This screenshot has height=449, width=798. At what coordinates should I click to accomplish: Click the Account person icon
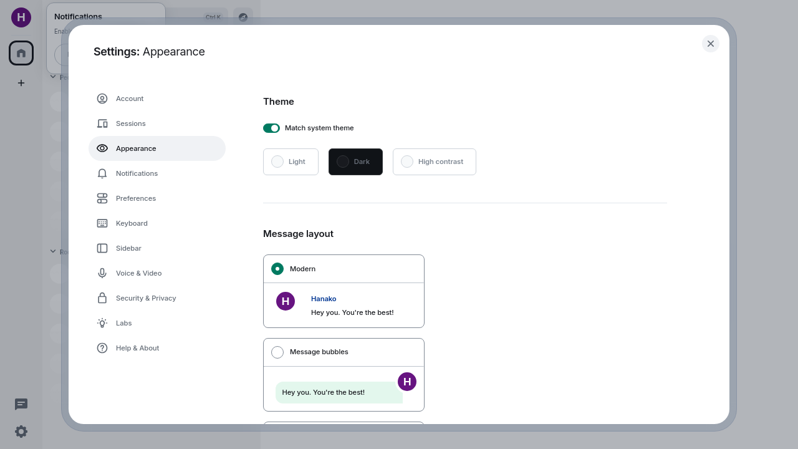click(102, 99)
